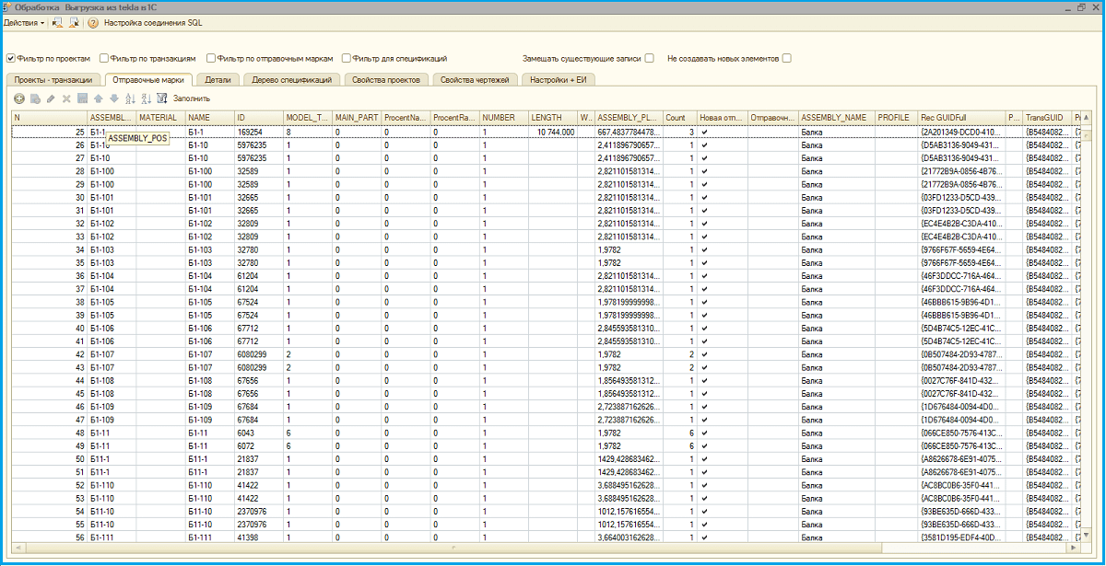Check the Замещать существующие записи box
Image resolution: width=1106 pixels, height=566 pixels.
pos(650,58)
